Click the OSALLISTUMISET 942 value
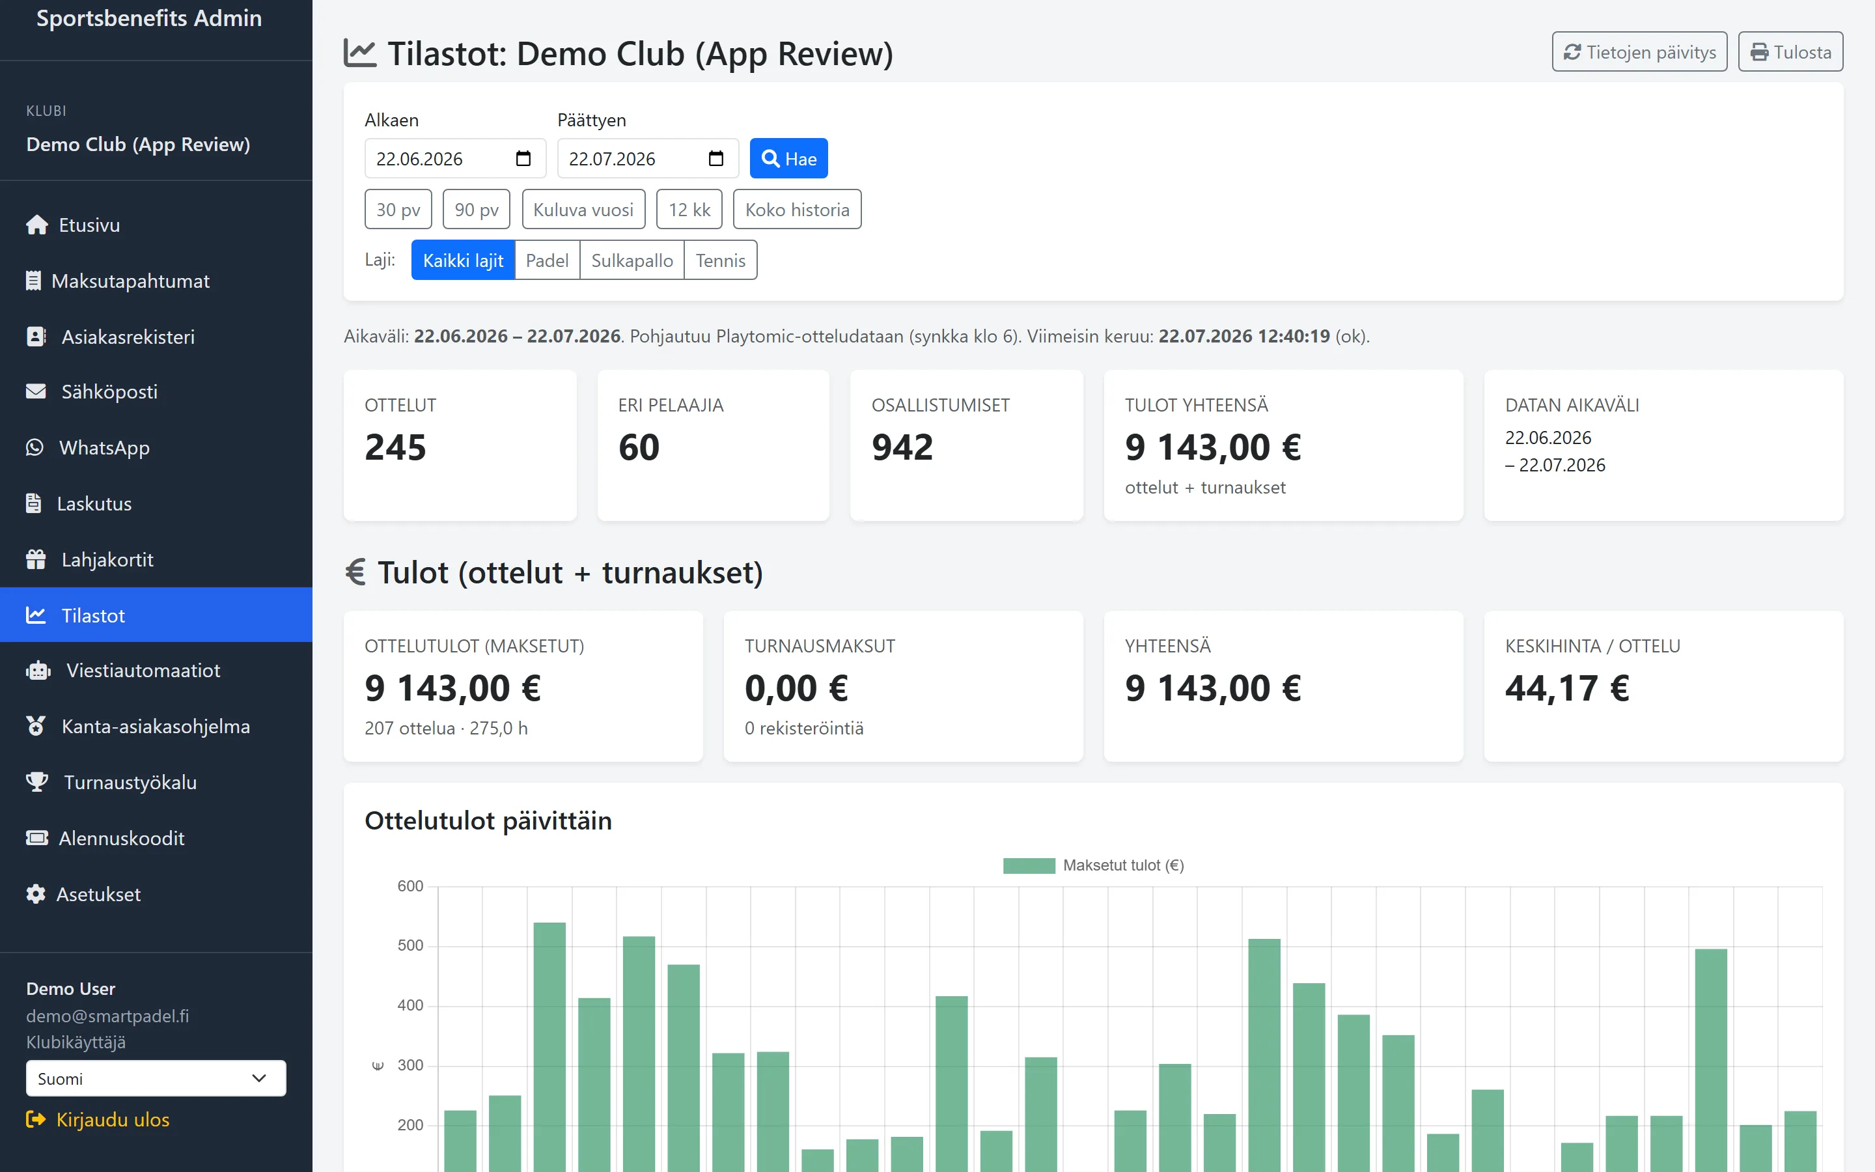 [902, 447]
